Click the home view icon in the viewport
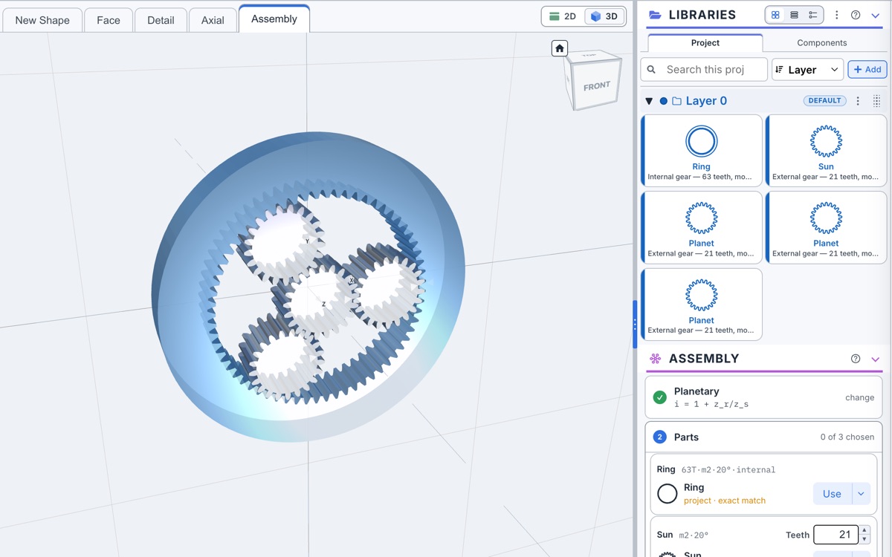Image resolution: width=892 pixels, height=557 pixels. click(560, 48)
